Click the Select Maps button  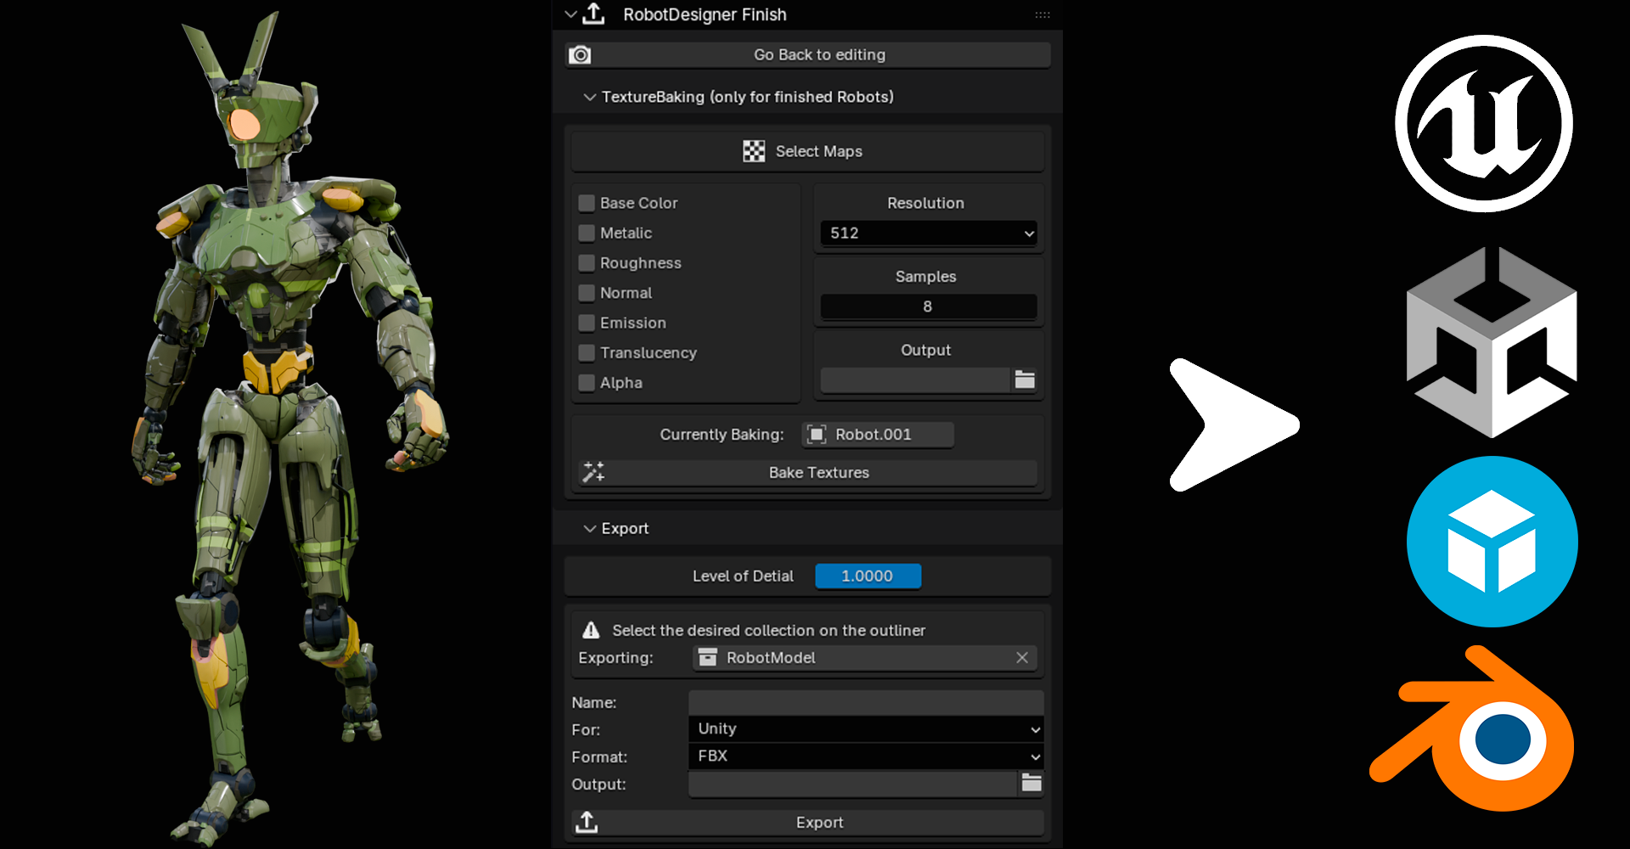pos(807,151)
